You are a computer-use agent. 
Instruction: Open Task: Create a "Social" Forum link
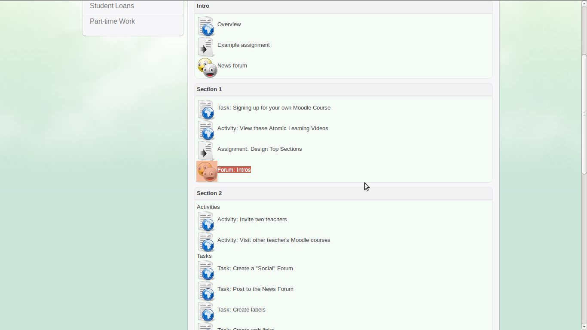pos(255,269)
